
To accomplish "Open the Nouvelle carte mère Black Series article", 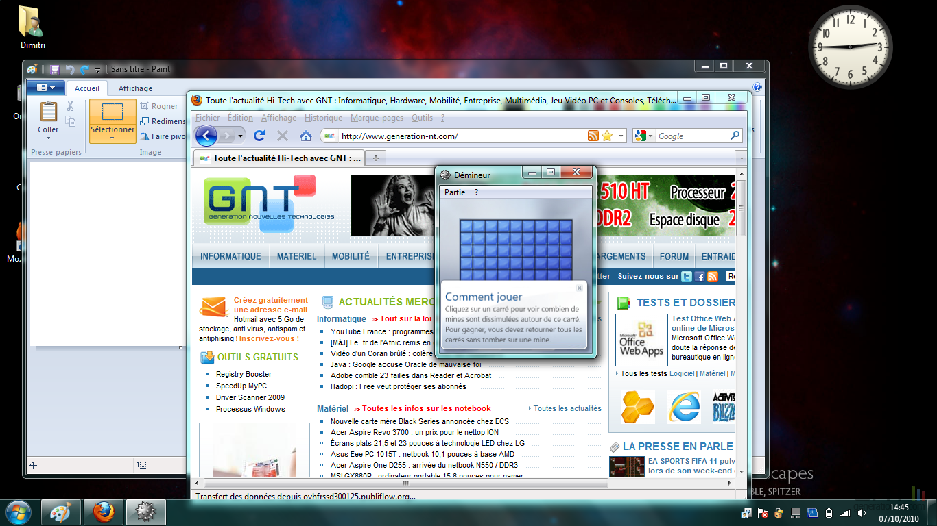I will [420, 421].
